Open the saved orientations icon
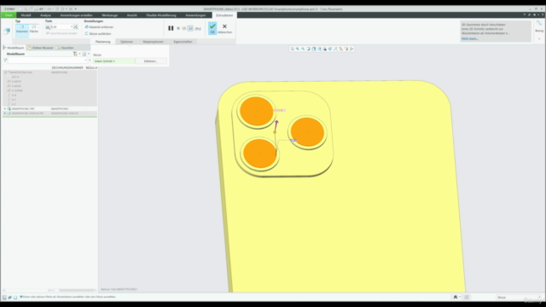This screenshot has width=546, height=307. click(x=319, y=49)
